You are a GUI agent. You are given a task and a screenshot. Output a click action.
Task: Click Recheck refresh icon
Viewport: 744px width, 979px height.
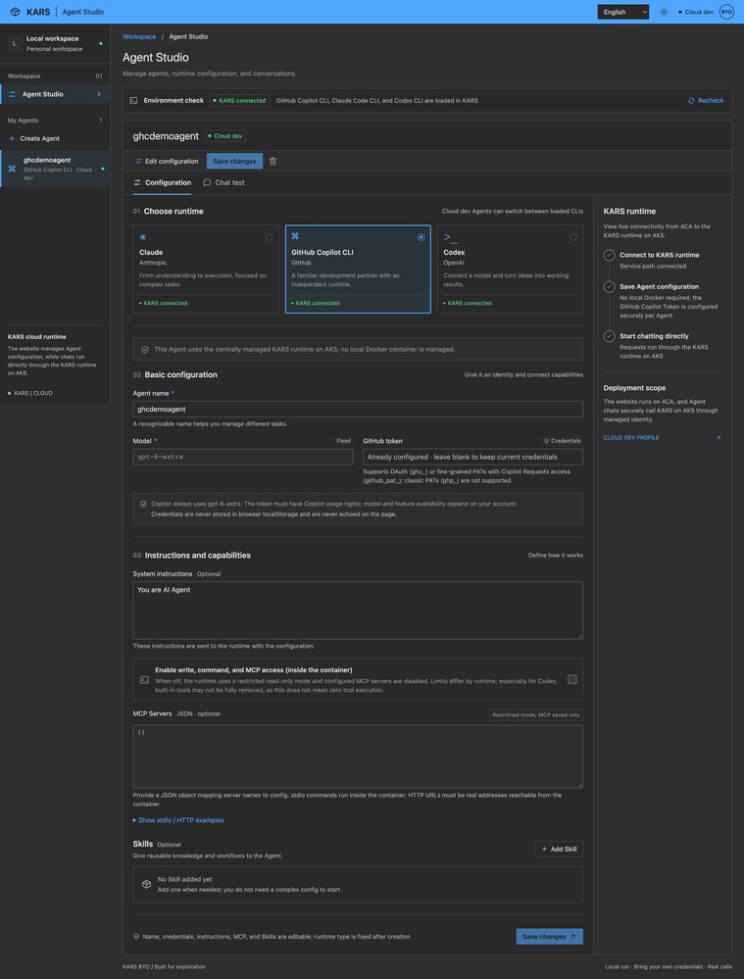click(x=691, y=101)
